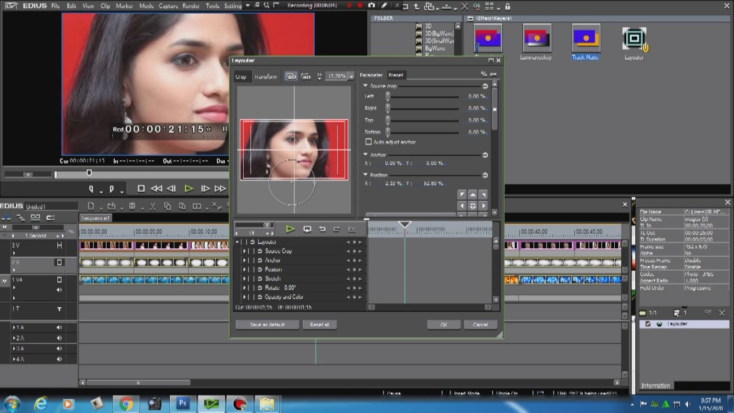The image size is (734, 413).
Task: Mute audio track 1 A
Action: coord(59,328)
